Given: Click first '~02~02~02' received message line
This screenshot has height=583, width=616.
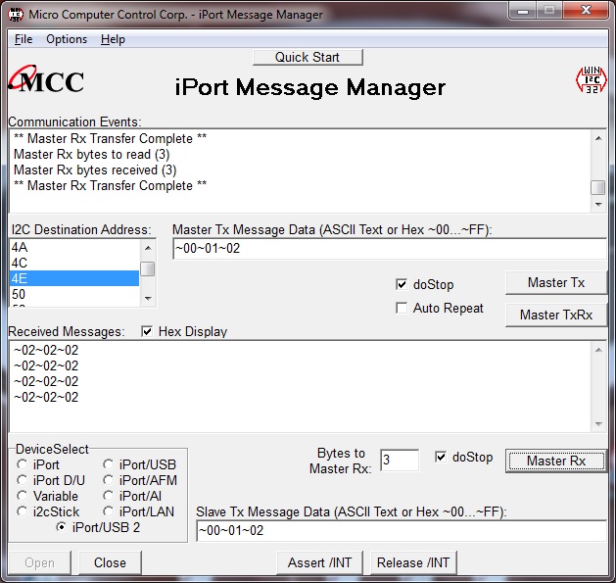Looking at the screenshot, I should tap(46, 350).
